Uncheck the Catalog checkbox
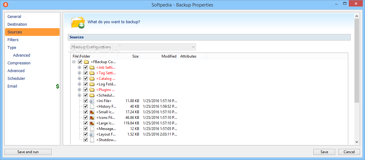365x160 pixels. click(x=86, y=79)
